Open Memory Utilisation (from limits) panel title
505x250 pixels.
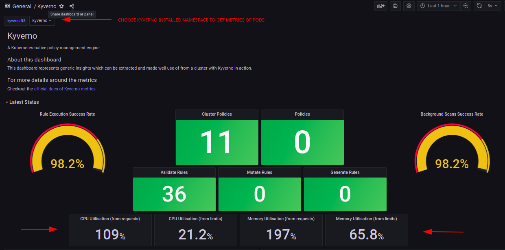(x=366, y=219)
